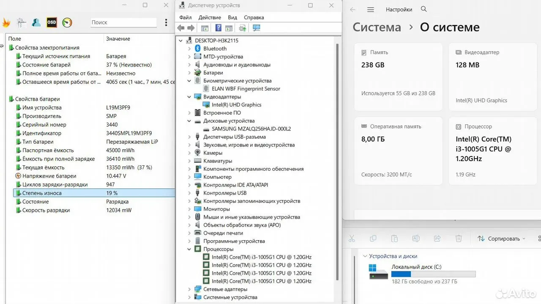541x304 pixels.
Task: Click the Оперативная память card in Settings
Action: (x=399, y=151)
